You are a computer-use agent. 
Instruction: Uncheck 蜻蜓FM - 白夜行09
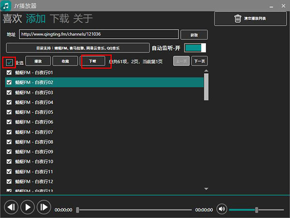[x=9, y=152]
